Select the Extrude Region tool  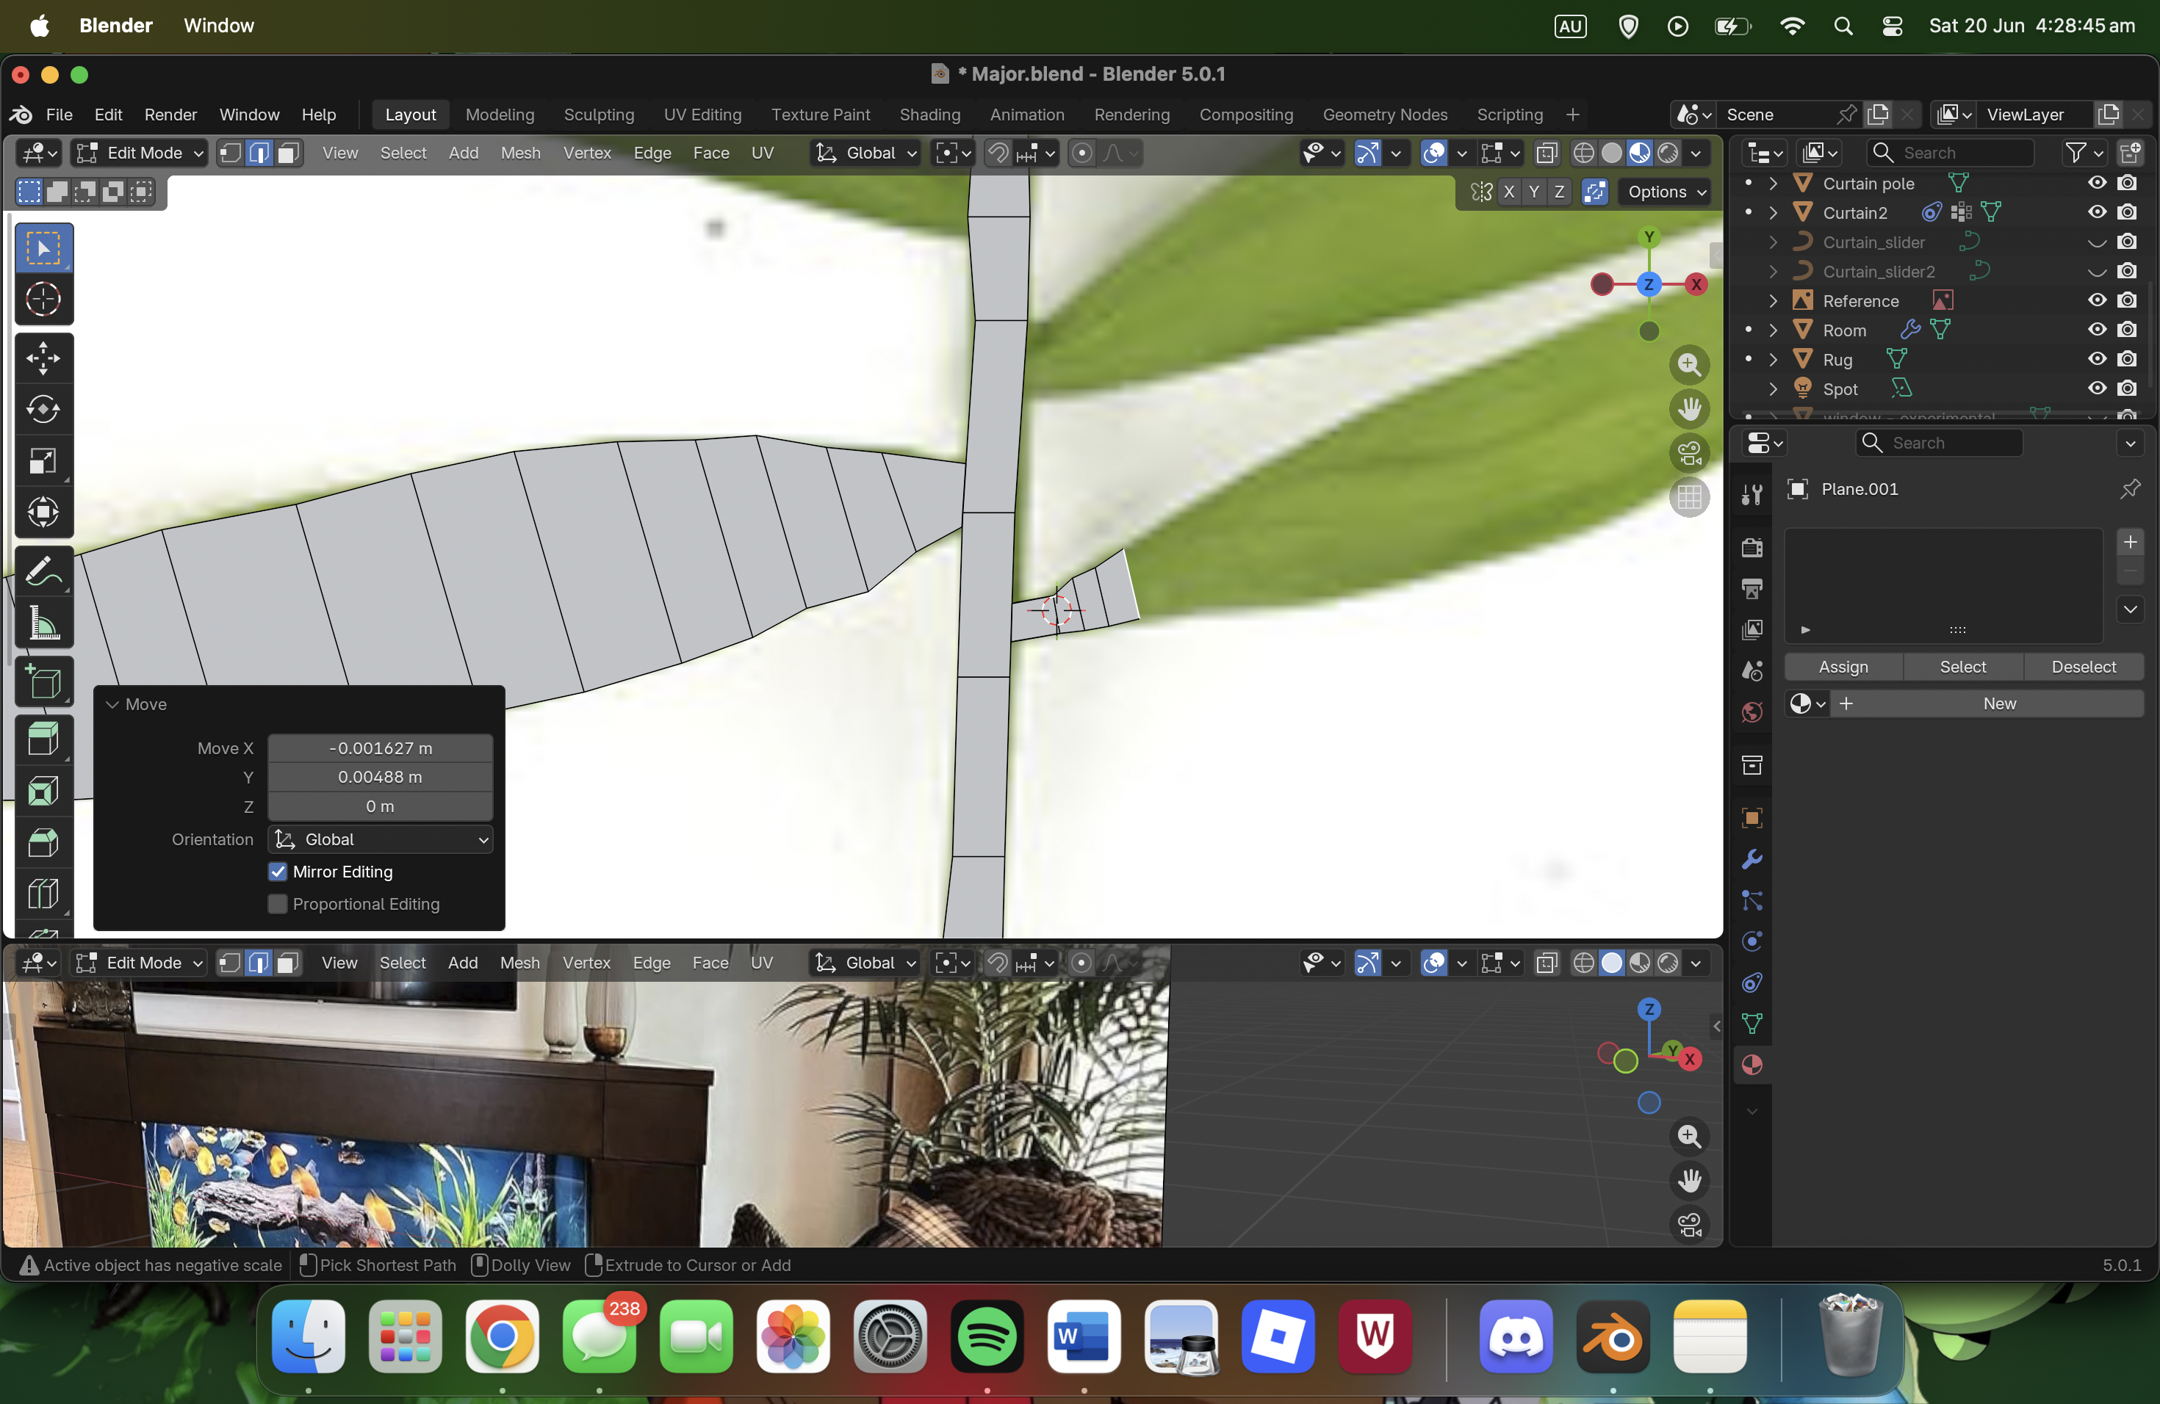[x=43, y=739]
